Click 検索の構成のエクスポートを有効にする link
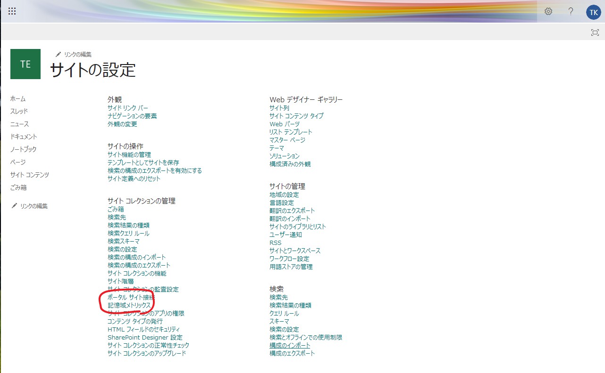This screenshot has width=605, height=373. coord(155,170)
